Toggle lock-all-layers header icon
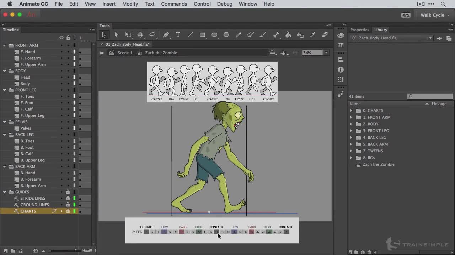The image size is (455, 255). point(68,38)
